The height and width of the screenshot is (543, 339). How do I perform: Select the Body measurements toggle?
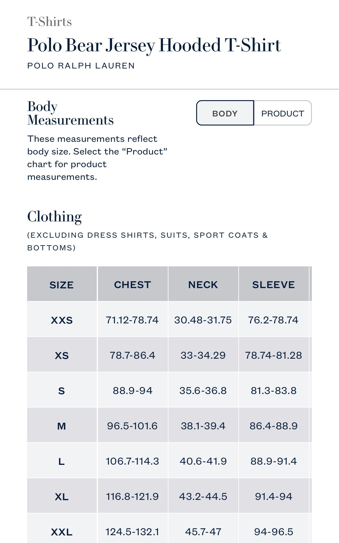tap(225, 113)
